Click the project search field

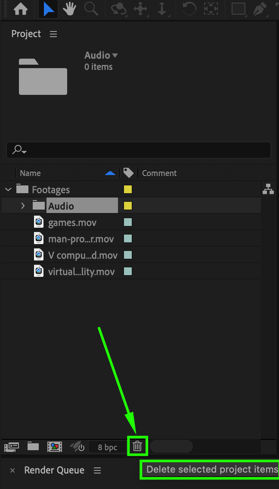pyautogui.click(x=142, y=150)
